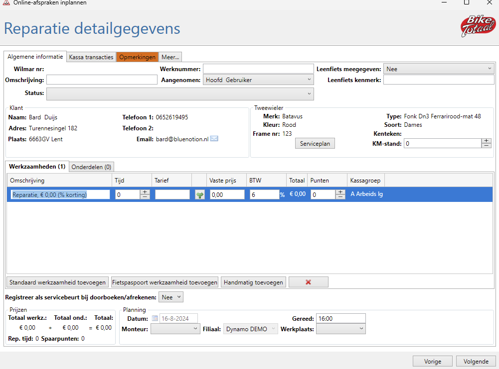Expand the Status dropdown
Screen dimensions: 499x369
click(180, 93)
